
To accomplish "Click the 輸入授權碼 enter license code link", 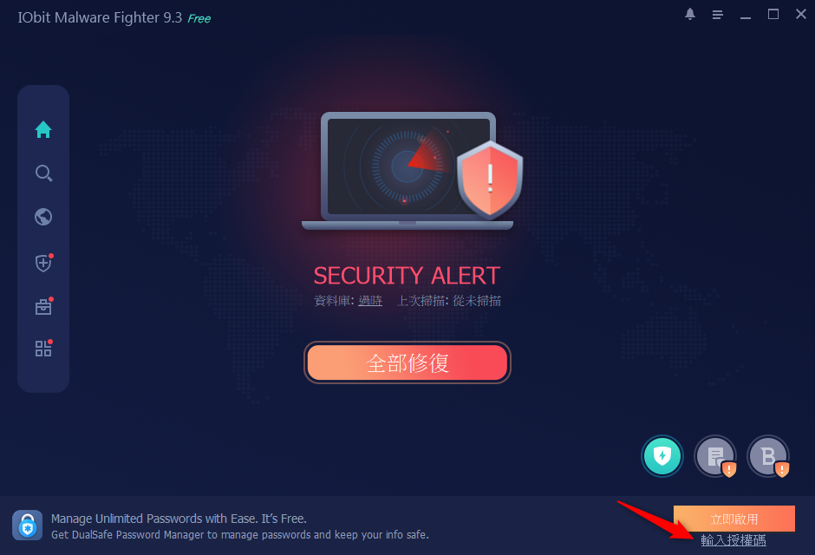I will point(733,540).
